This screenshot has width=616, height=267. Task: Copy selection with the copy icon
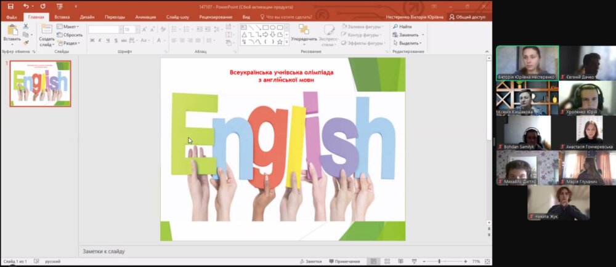pyautogui.click(x=26, y=34)
